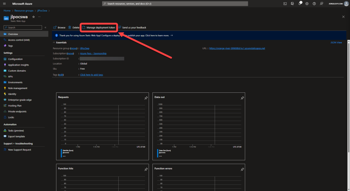
Task: Select Overview in the sidebar
Action: point(24,34)
